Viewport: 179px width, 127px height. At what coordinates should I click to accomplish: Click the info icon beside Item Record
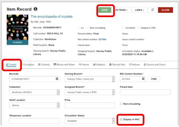(x=36, y=9)
